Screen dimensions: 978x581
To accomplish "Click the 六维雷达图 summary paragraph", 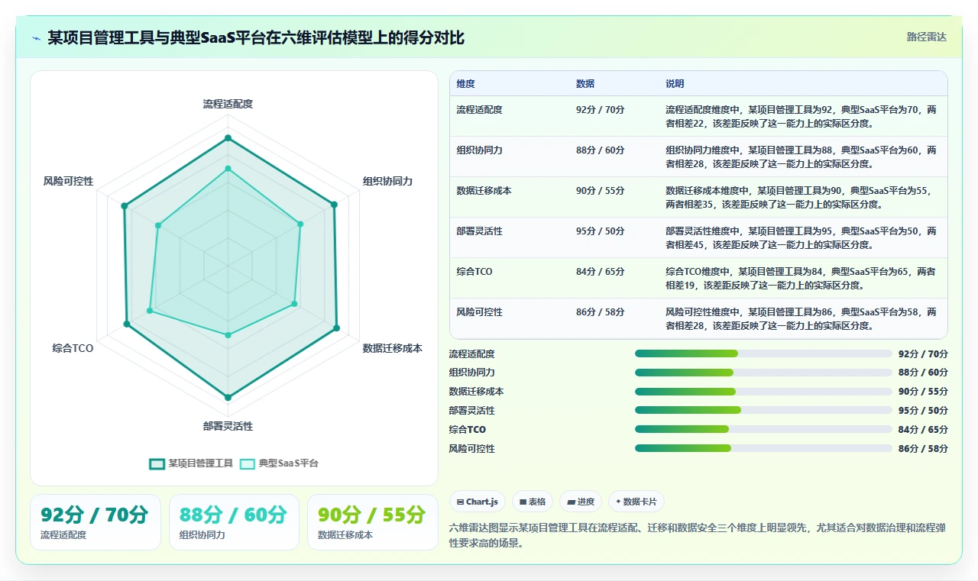I will pyautogui.click(x=698, y=535).
